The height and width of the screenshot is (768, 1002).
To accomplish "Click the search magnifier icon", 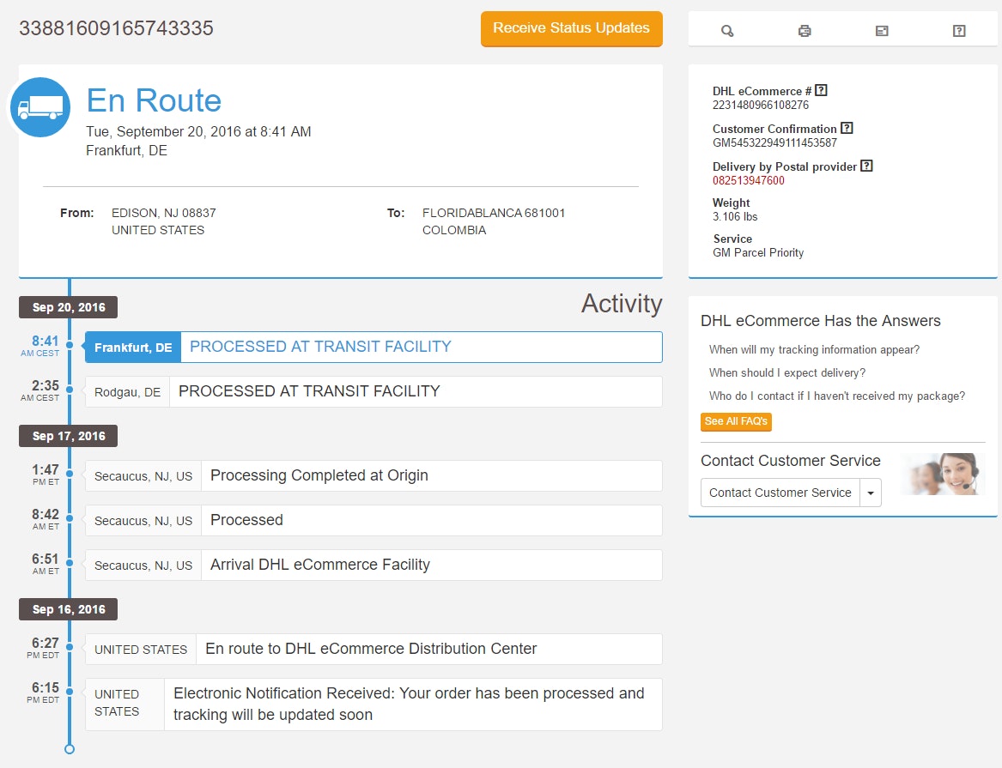I will [x=727, y=31].
